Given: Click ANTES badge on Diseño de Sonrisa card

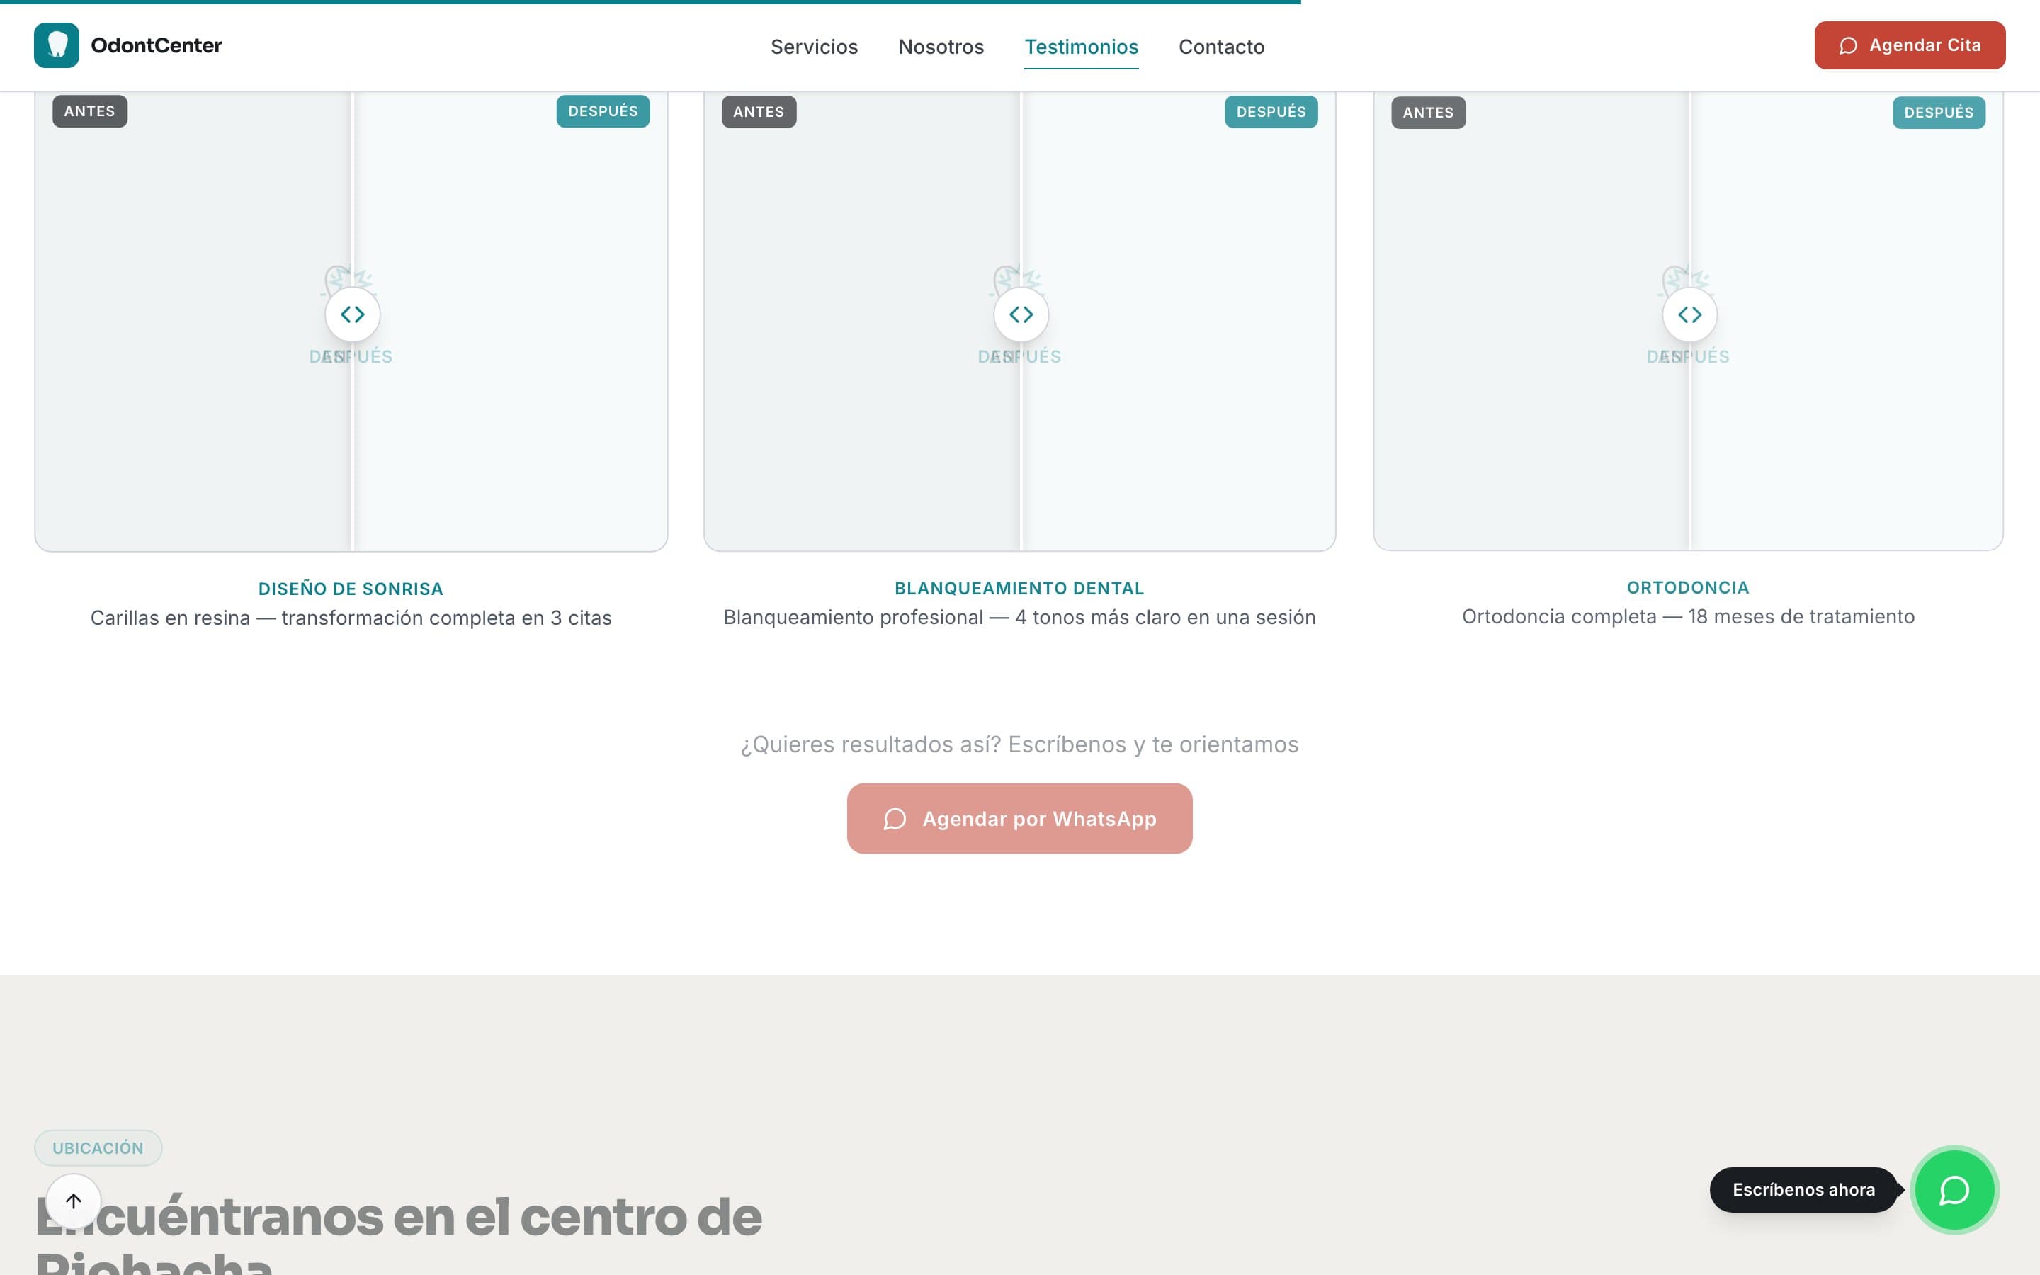Looking at the screenshot, I should [x=89, y=111].
